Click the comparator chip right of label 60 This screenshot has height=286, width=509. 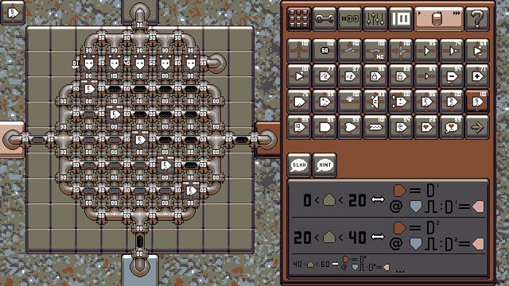pos(165,63)
